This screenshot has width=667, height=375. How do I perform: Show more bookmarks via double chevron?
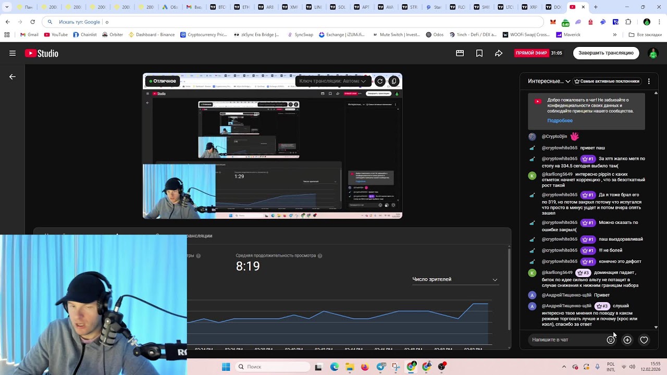pos(615,35)
